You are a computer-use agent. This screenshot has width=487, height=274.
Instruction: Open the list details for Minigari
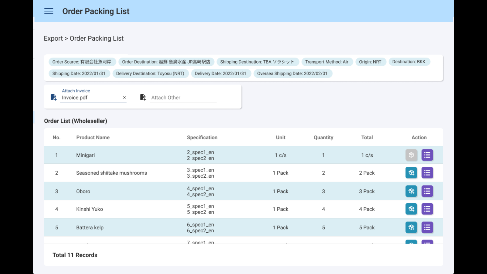coord(427,155)
